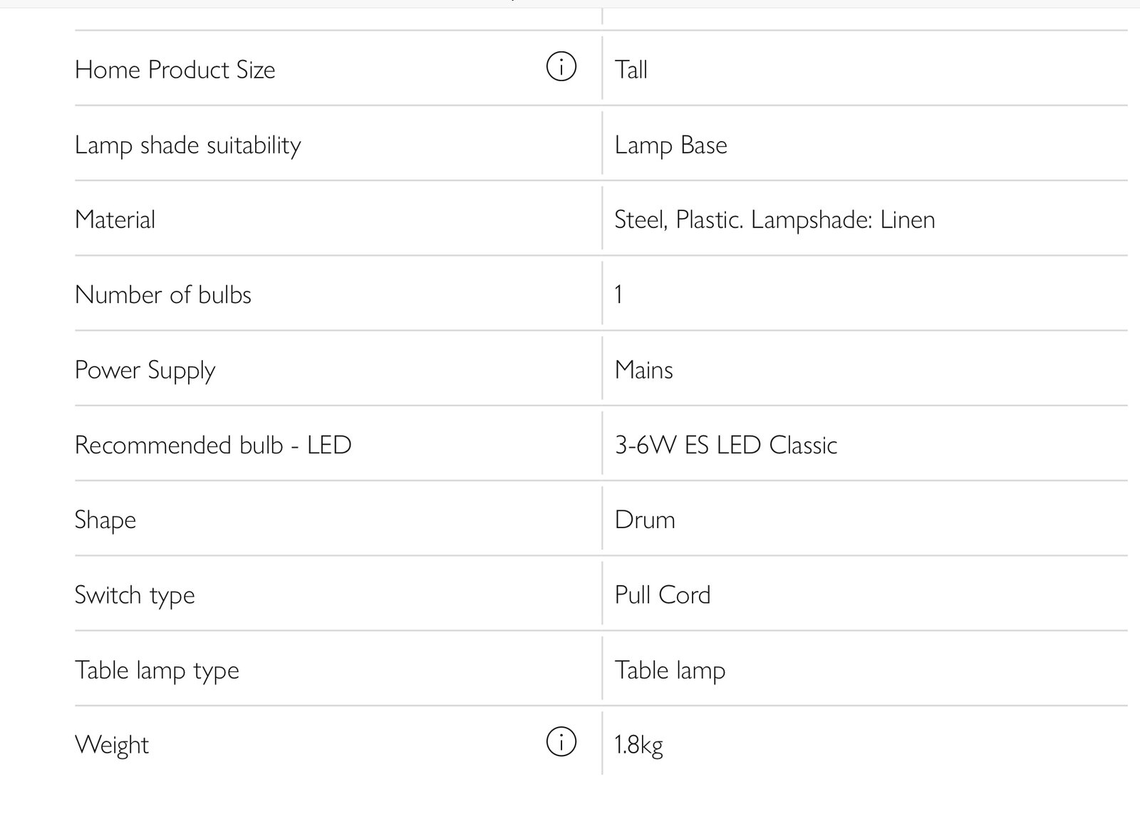Image resolution: width=1140 pixels, height=819 pixels.
Task: Select the "3-6W ES LED Classic" value
Action: pyautogui.click(x=725, y=445)
